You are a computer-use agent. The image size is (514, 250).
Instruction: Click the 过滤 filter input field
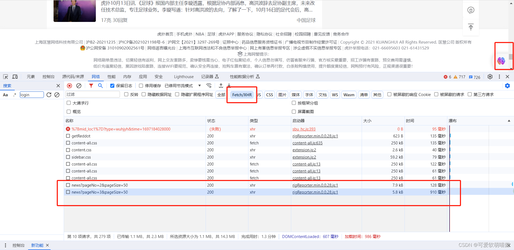[x=93, y=94]
